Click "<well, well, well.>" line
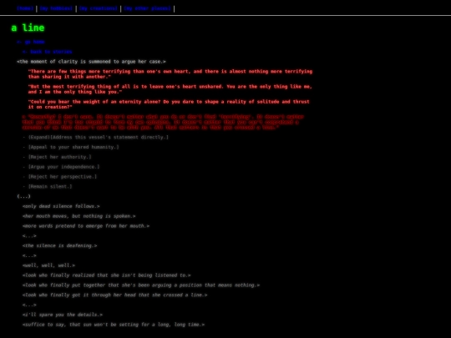451x338 pixels. click(x=48, y=265)
